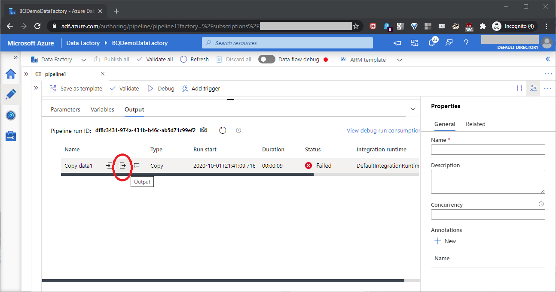Open a new browser tab
556x292 pixels.
(x=116, y=11)
